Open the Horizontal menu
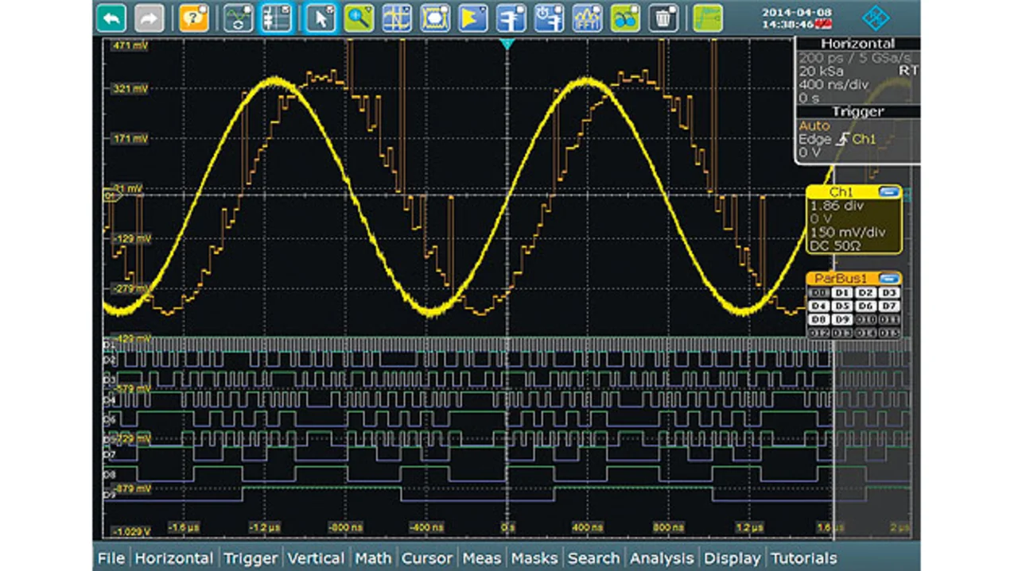The image size is (1018, 571). [173, 558]
